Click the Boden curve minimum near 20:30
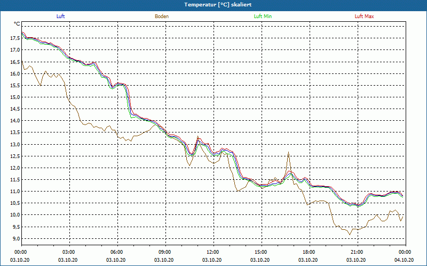Image resolution: width=427 pixels, height=266 pixels. 350,235
